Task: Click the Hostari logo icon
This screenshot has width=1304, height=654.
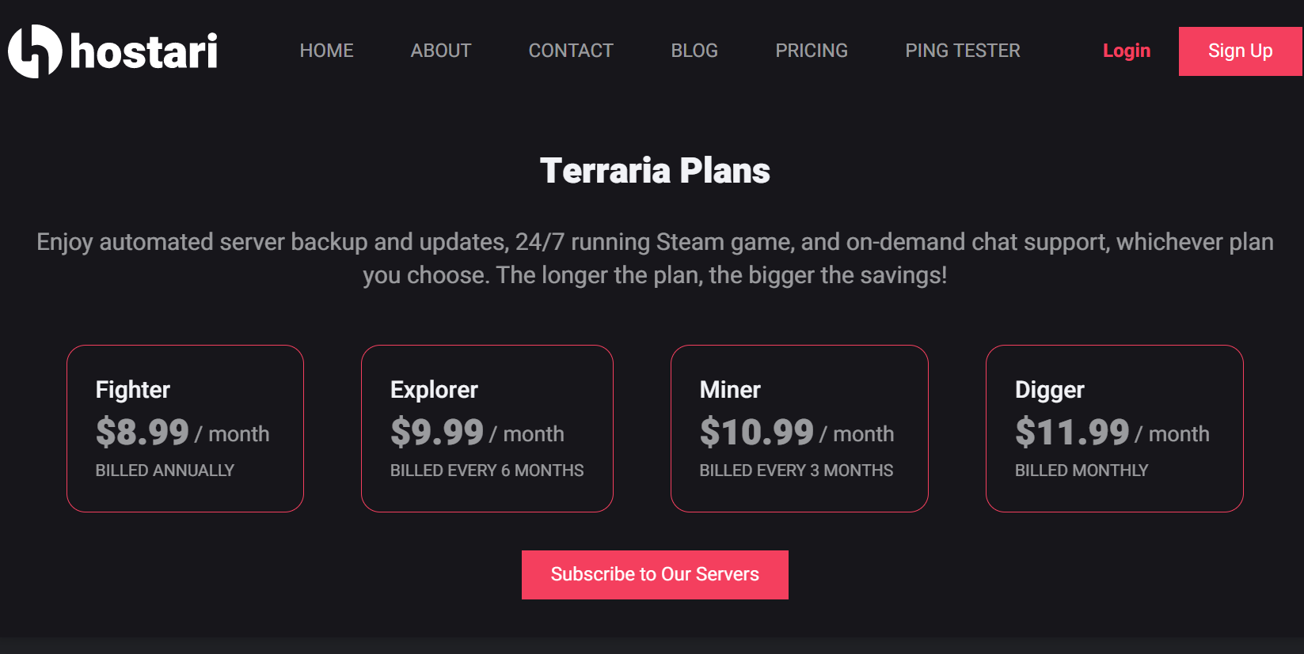Action: [35, 51]
